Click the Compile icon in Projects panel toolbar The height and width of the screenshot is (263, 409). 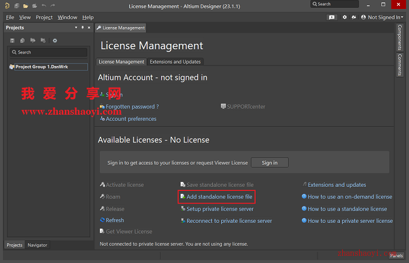(x=22, y=40)
